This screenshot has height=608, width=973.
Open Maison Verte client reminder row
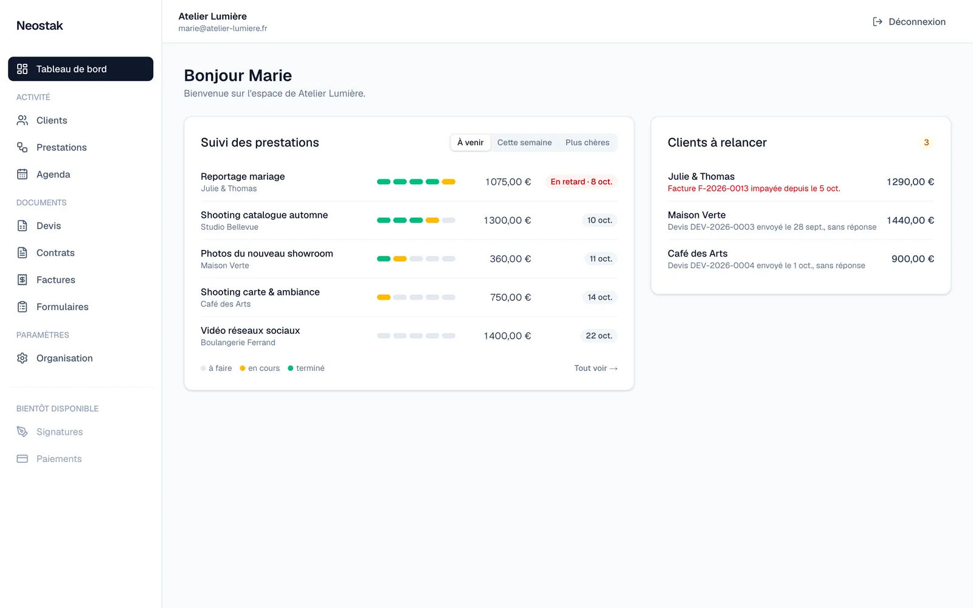pos(801,221)
